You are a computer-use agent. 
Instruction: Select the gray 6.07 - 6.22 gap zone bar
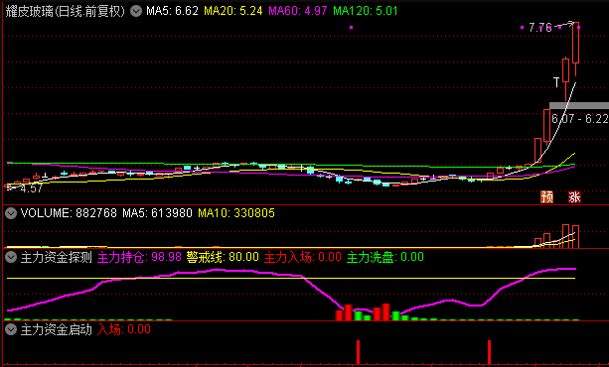tap(579, 105)
